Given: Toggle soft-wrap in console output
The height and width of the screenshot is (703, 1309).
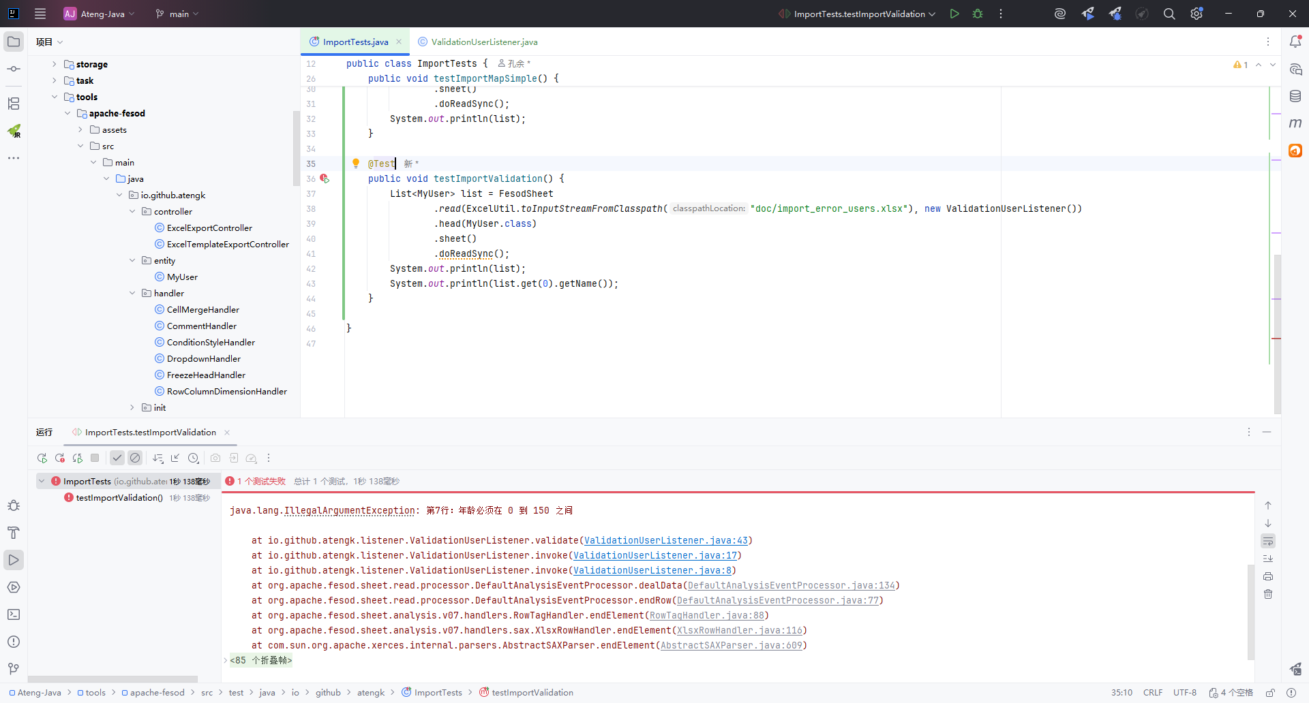Looking at the screenshot, I should tap(1268, 541).
